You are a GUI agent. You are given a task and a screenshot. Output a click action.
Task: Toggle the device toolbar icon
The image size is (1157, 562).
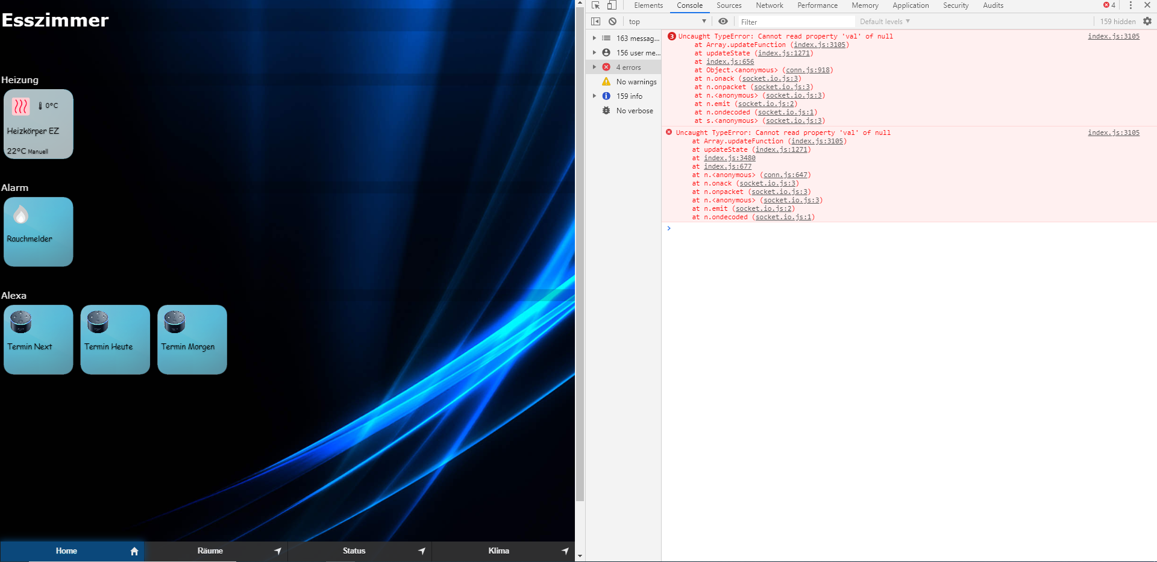[x=612, y=5]
